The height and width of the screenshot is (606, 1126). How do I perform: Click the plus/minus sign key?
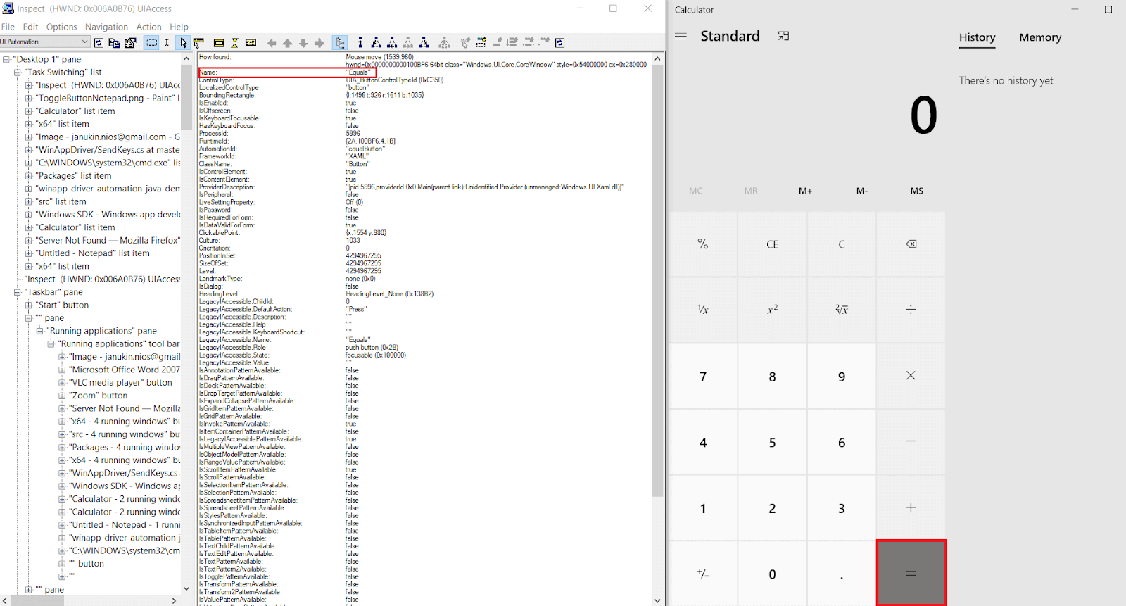click(x=702, y=574)
